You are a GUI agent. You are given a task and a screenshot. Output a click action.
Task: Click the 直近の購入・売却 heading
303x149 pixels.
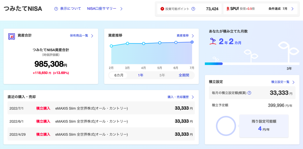point(22,97)
